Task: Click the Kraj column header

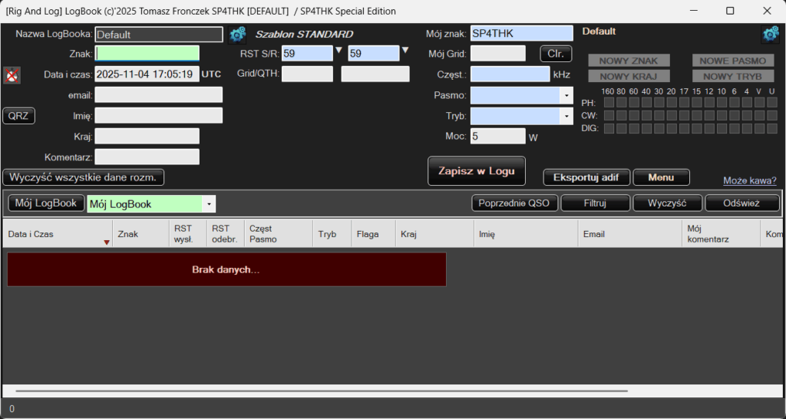Action: [434, 234]
